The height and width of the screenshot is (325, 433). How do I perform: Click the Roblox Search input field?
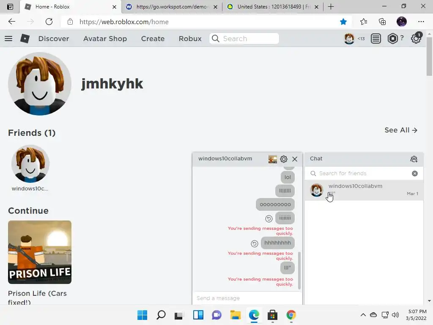(244, 39)
